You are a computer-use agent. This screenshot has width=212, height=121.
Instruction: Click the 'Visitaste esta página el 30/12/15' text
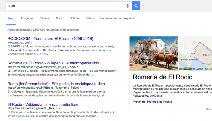click(28, 54)
